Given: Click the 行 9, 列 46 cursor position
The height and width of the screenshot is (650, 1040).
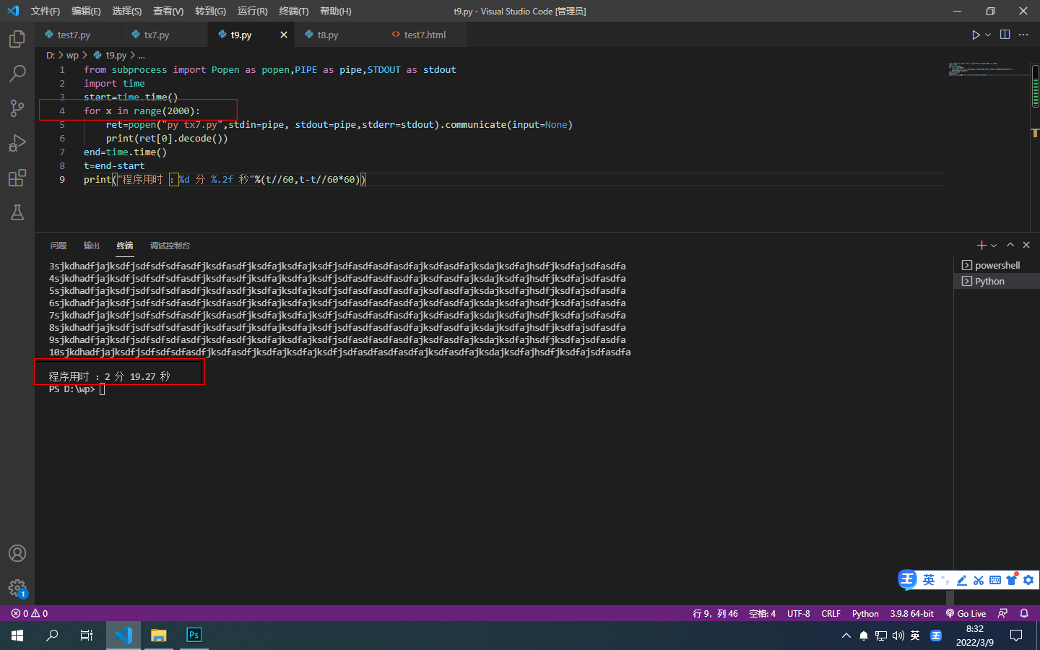Looking at the screenshot, I should click(715, 613).
